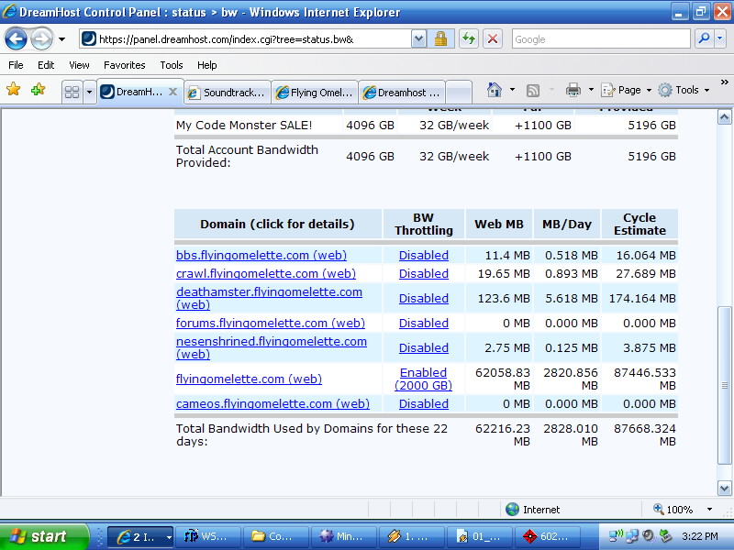The height and width of the screenshot is (550, 734).
Task: Open the Tools menu in menu bar
Action: (x=172, y=65)
